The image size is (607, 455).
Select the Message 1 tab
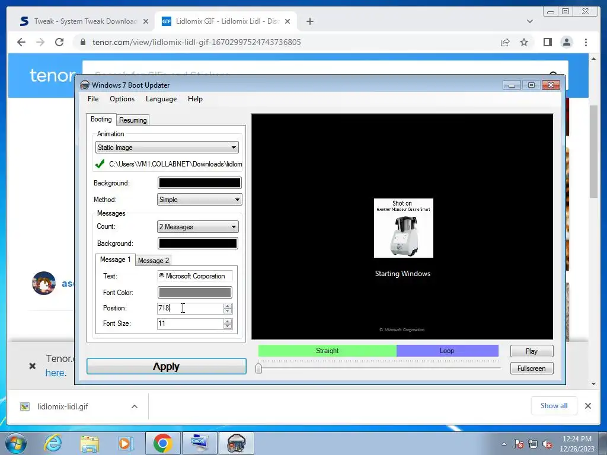coord(115,259)
